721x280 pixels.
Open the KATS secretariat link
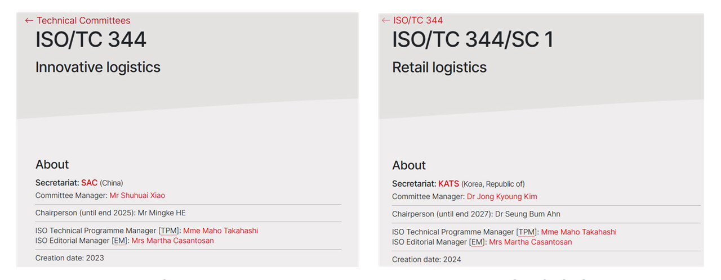448,184
